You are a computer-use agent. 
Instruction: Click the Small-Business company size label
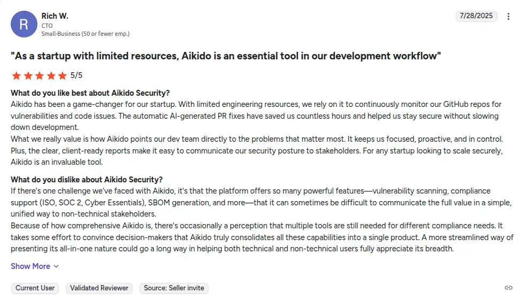86,34
